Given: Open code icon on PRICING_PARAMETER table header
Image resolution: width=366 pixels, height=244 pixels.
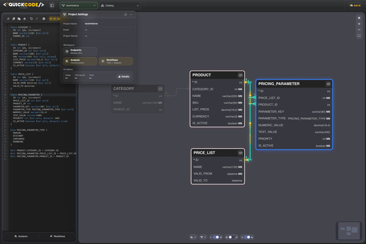Looking at the screenshot, I should coord(328,84).
